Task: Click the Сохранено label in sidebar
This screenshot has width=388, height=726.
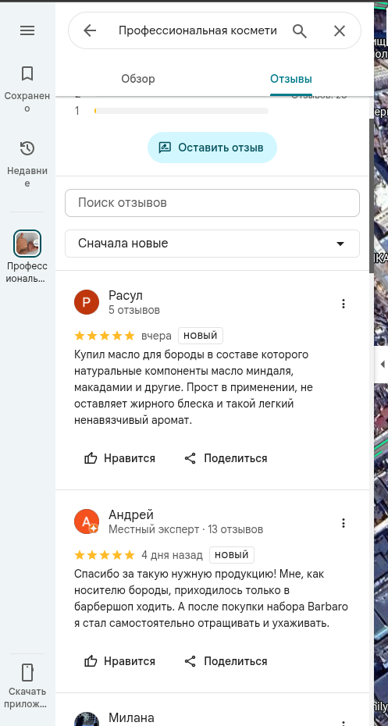Action: (x=27, y=101)
